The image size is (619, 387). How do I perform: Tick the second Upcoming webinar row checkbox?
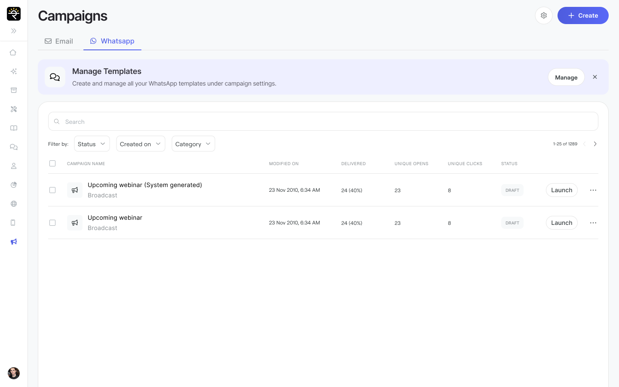point(52,223)
